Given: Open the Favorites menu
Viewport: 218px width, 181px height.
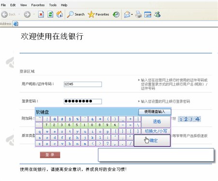Looking at the screenshot, I should pyautogui.click(x=38, y=5).
